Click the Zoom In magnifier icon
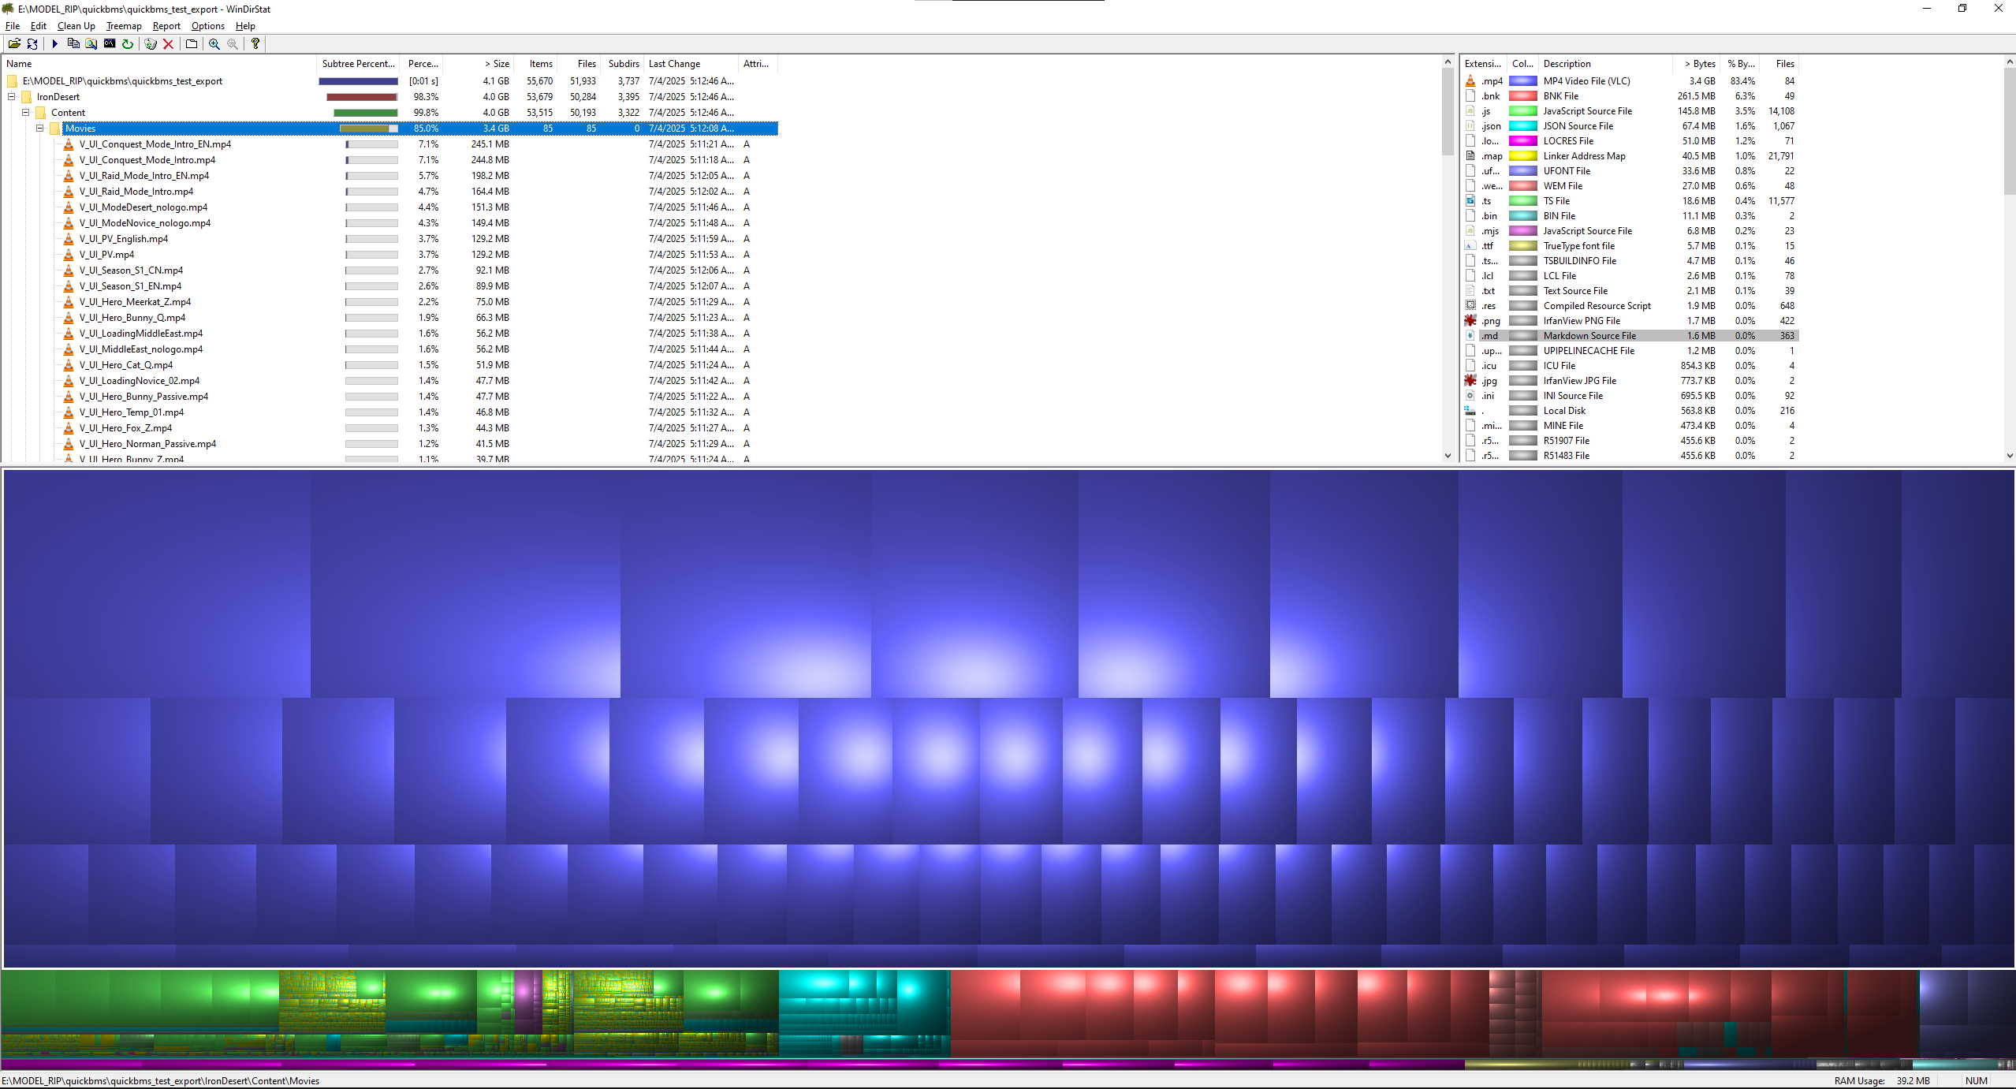This screenshot has height=1089, width=2016. (x=214, y=44)
